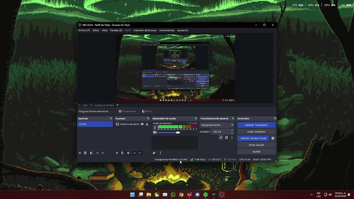Open the Desvanecimiento transition dropdown
Viewport: 354px width, 199px height.
click(x=217, y=125)
